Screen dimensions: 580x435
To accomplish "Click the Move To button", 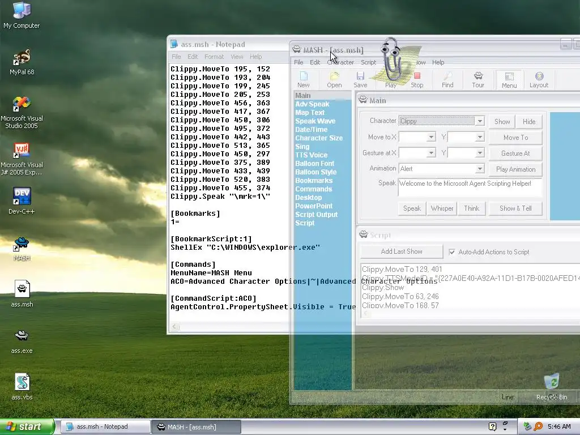I will tap(515, 138).
